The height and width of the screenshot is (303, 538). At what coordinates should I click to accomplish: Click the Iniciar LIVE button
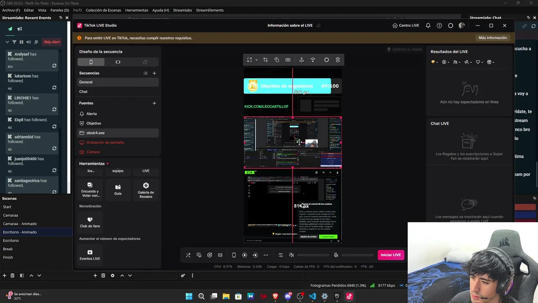click(391, 255)
